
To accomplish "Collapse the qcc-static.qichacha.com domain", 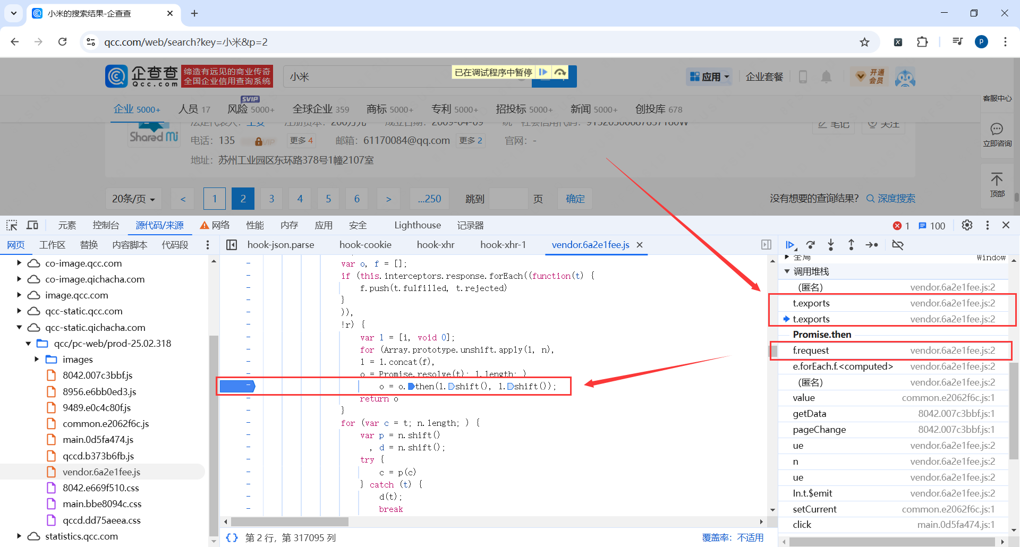I will click(19, 327).
